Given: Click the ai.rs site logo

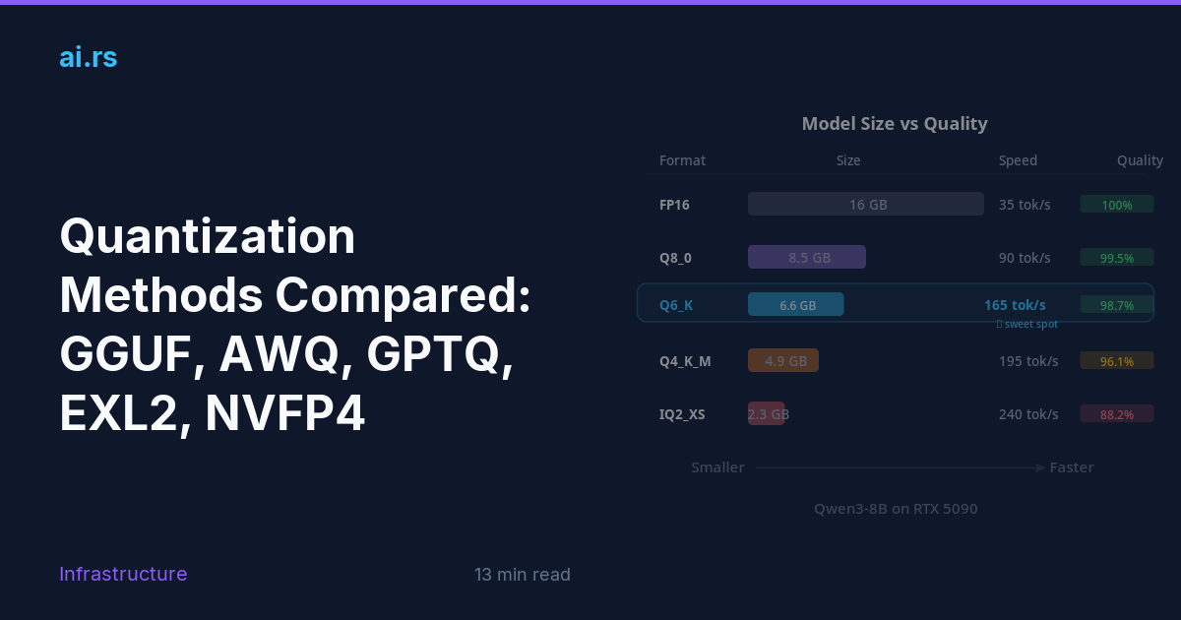Looking at the screenshot, I should pyautogui.click(x=88, y=57).
